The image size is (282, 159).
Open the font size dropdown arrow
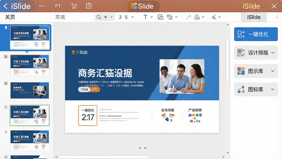coord(132,17)
